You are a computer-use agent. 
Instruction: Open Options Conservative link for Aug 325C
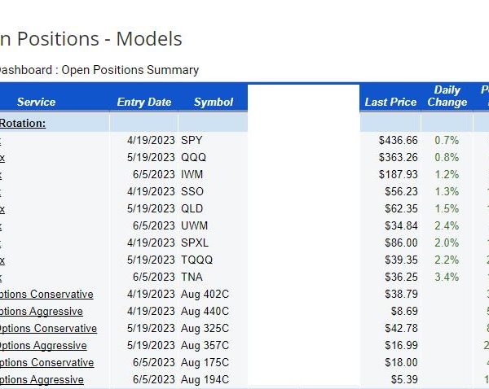pyautogui.click(x=48, y=329)
